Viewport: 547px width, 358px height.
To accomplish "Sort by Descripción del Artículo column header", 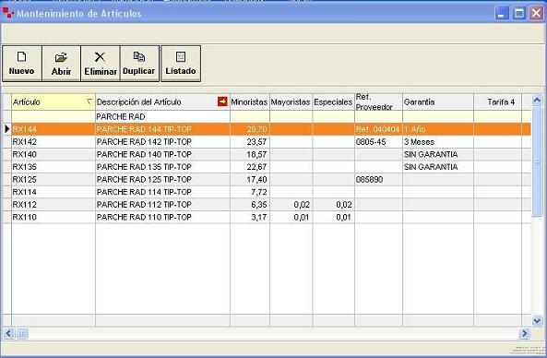I will click(162, 101).
